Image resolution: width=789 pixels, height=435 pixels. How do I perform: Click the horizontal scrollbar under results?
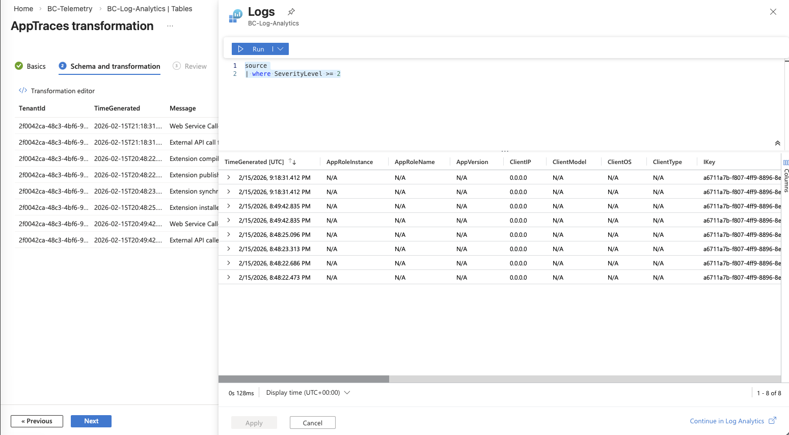tap(304, 379)
